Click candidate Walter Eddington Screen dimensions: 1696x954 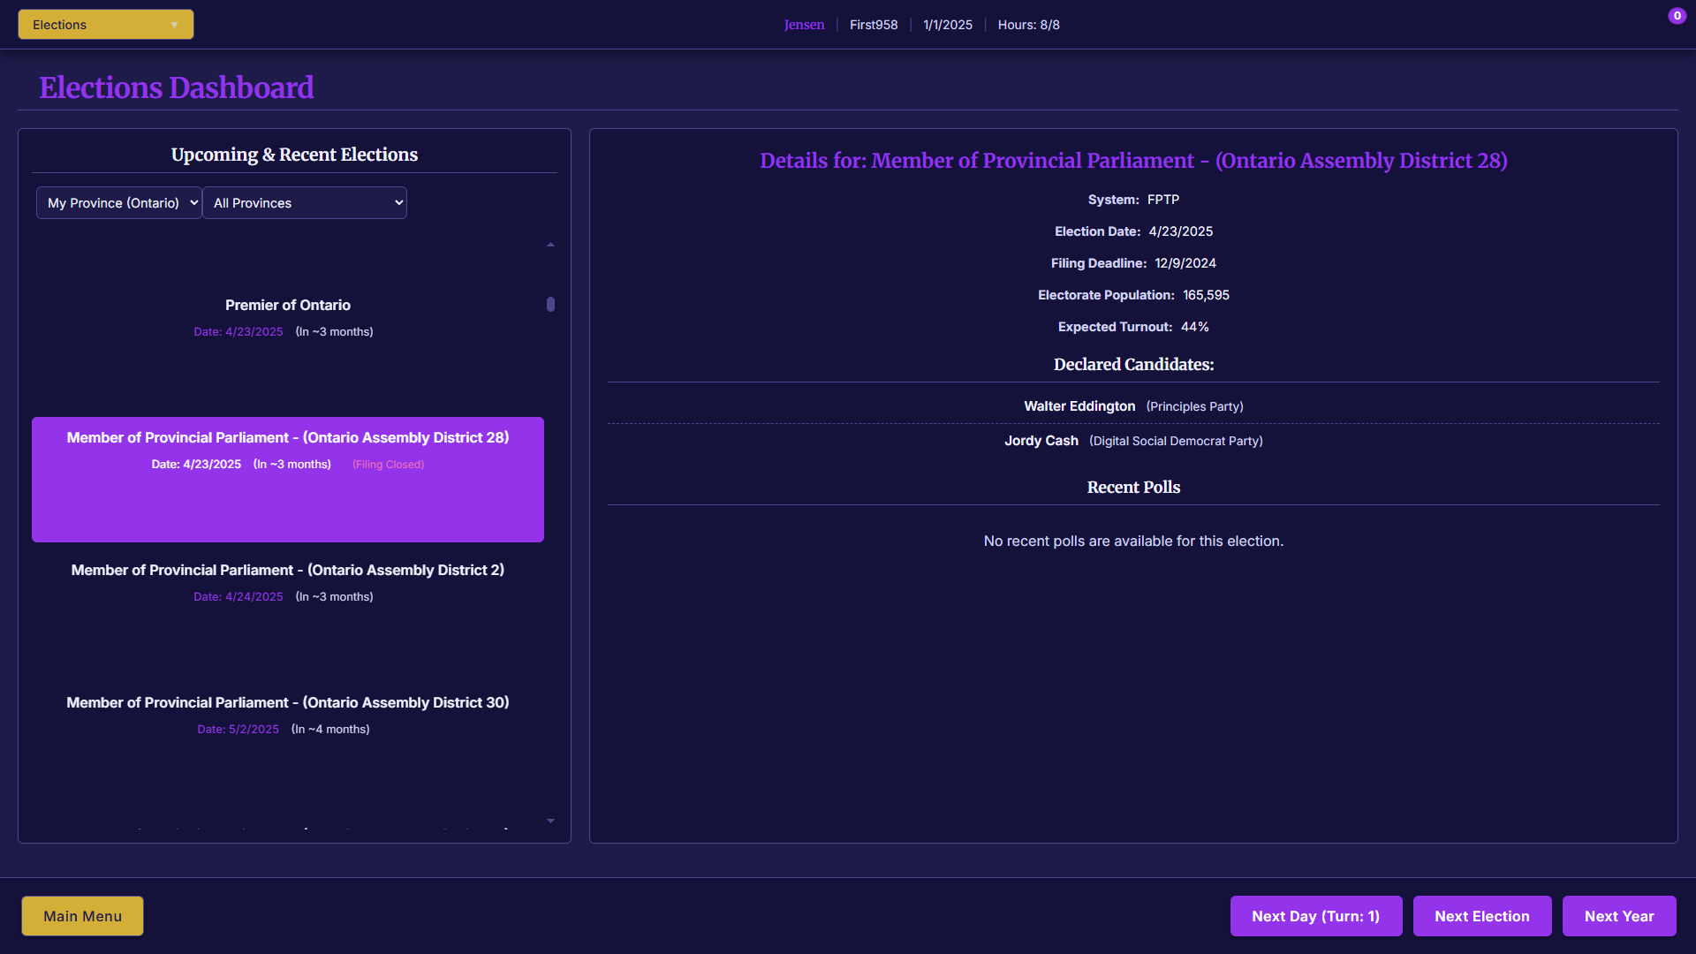[x=1079, y=406]
